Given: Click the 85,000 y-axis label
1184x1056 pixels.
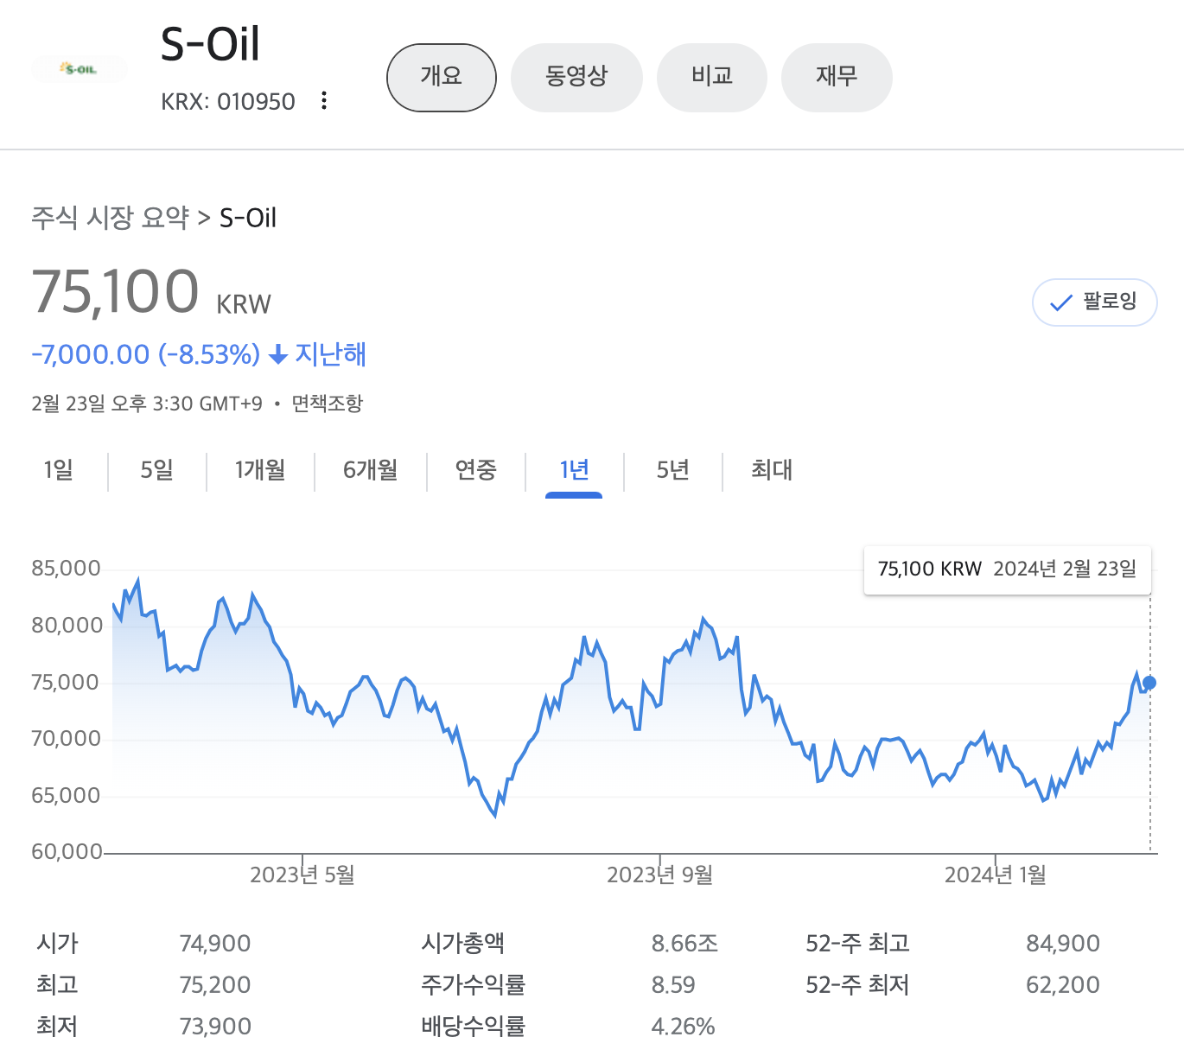Looking at the screenshot, I should point(67,569).
